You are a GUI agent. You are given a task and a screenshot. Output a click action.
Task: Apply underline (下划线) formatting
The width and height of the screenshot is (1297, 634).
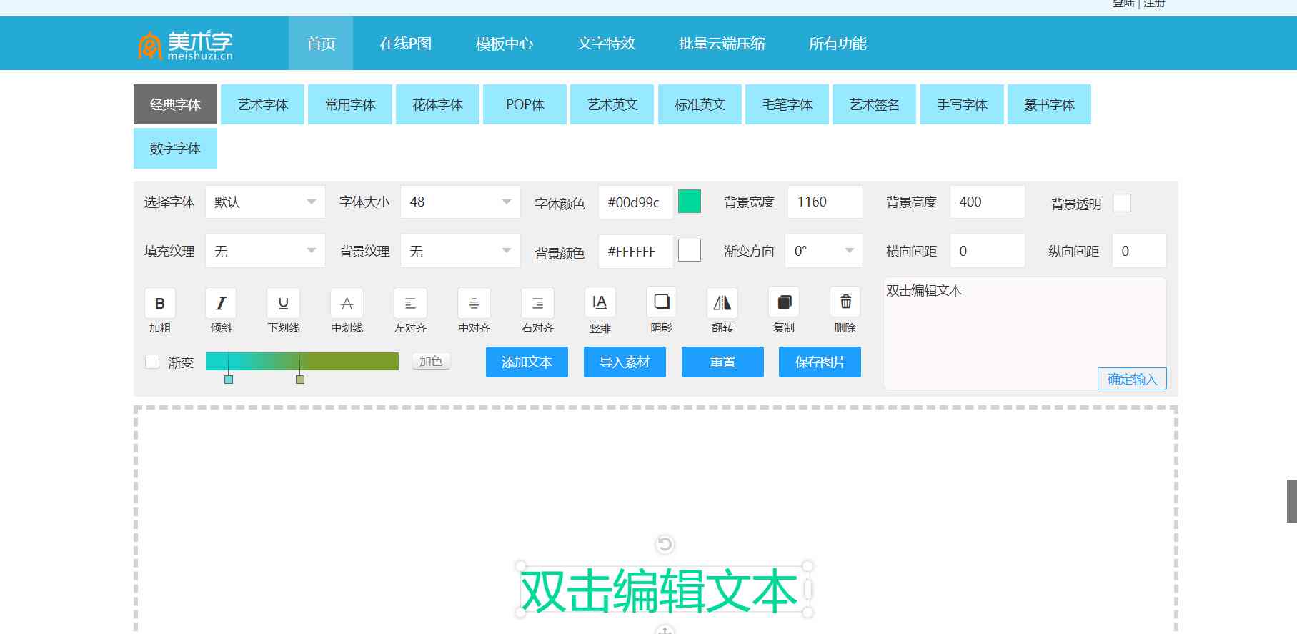point(283,303)
